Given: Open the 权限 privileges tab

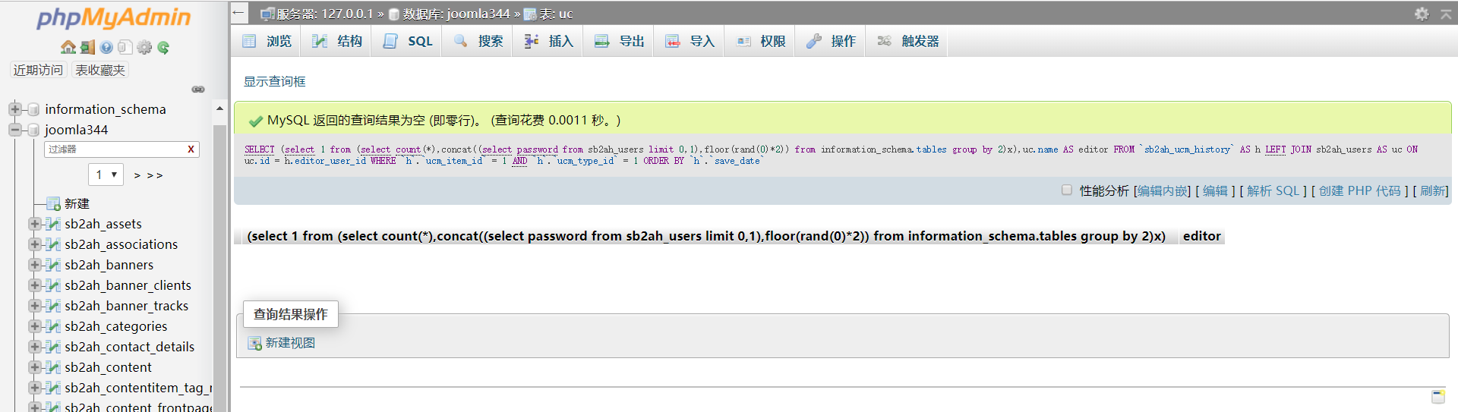Looking at the screenshot, I should pyautogui.click(x=760, y=41).
